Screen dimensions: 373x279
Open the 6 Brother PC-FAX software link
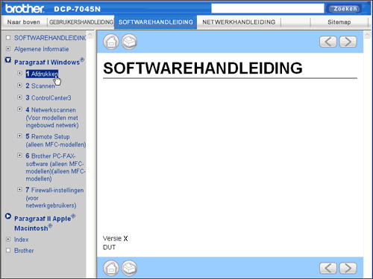click(56, 167)
